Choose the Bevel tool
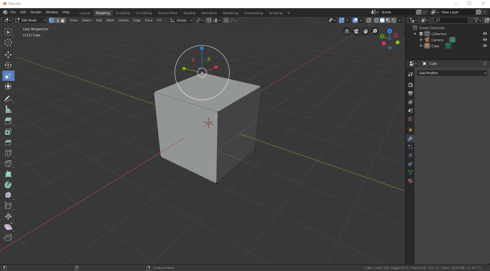490x271 pixels. pyautogui.click(x=8, y=142)
